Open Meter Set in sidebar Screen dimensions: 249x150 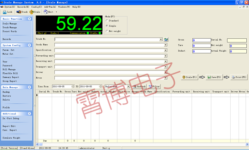click(8, 54)
